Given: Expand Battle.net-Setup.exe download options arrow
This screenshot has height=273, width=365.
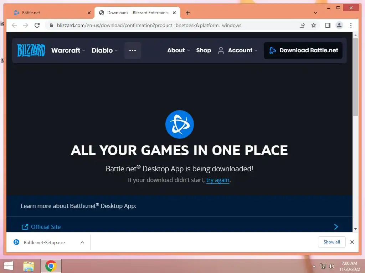Looking at the screenshot, I should pyautogui.click(x=82, y=242).
